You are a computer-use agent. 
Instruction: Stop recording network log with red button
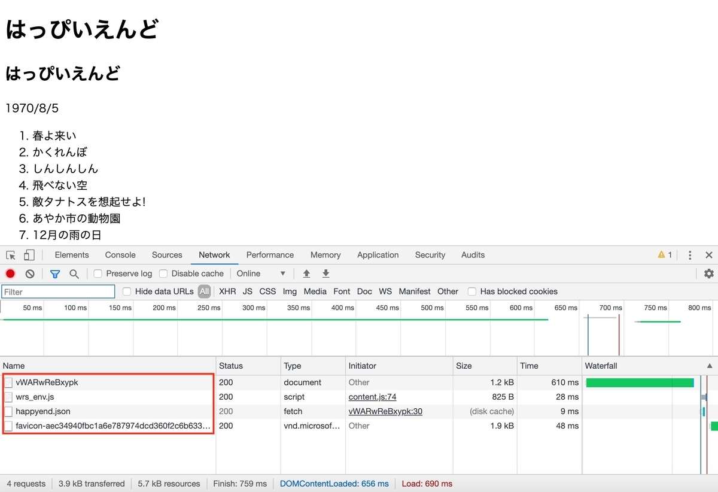click(x=10, y=274)
